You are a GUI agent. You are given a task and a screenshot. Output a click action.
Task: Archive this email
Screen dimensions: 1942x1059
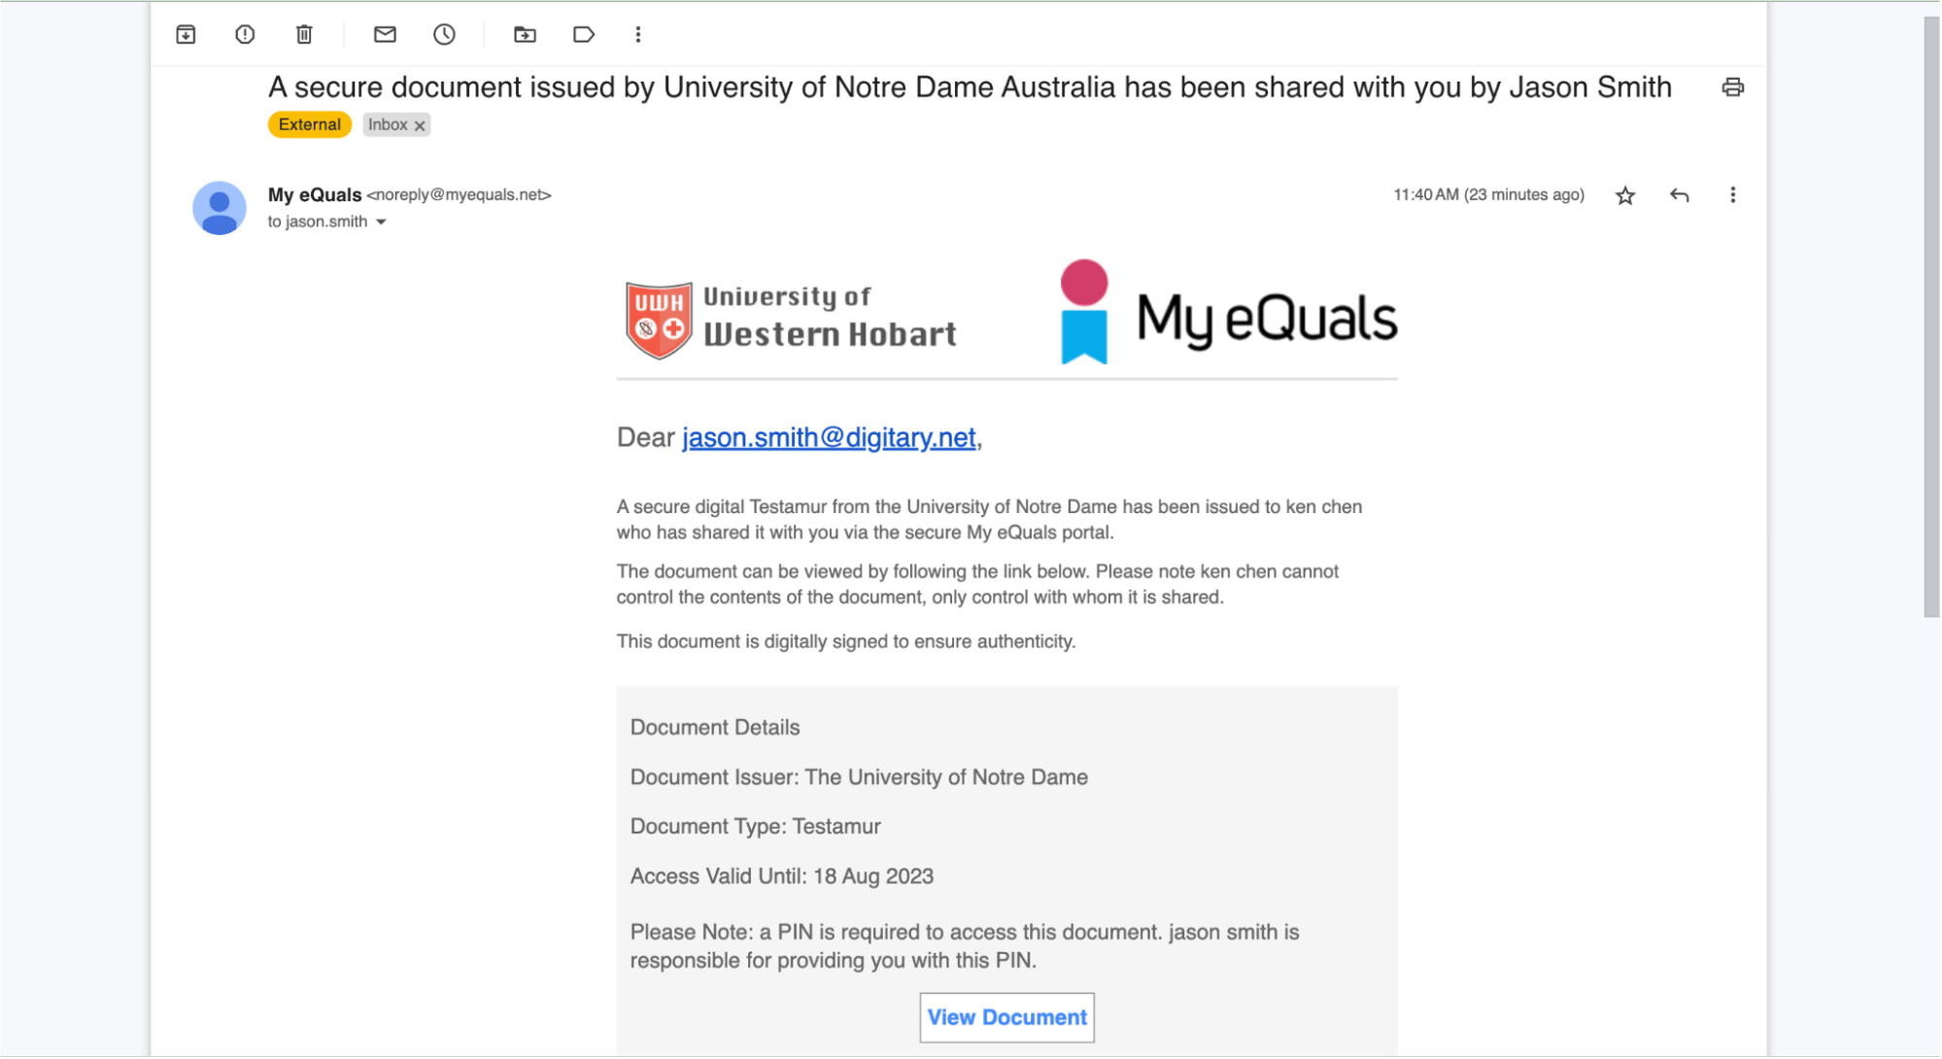click(x=186, y=35)
